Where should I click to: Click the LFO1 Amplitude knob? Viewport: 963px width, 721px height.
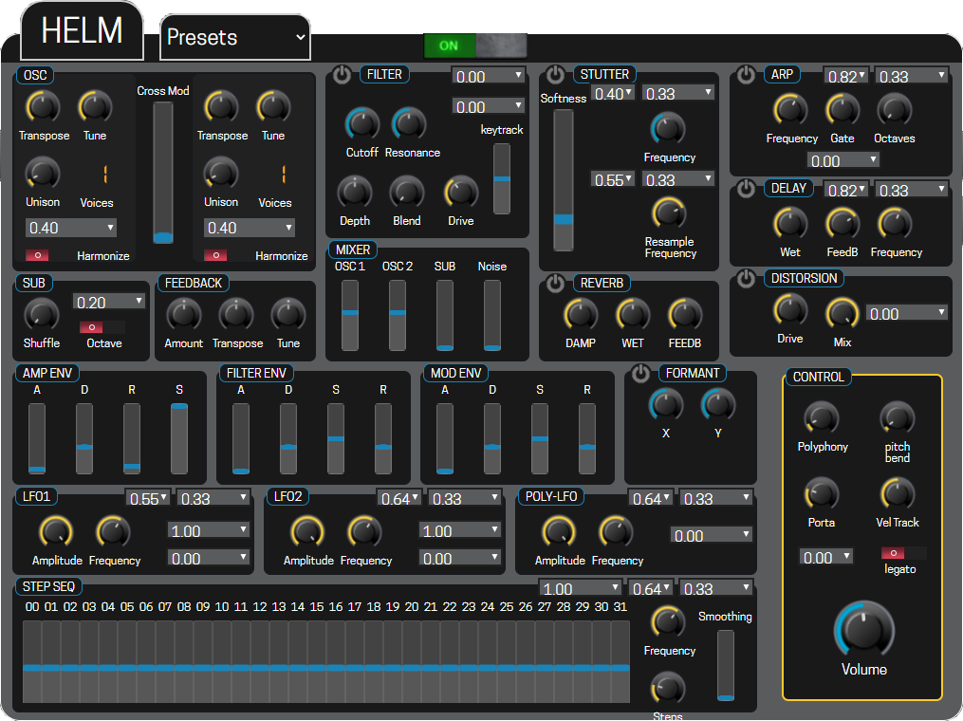[56, 532]
